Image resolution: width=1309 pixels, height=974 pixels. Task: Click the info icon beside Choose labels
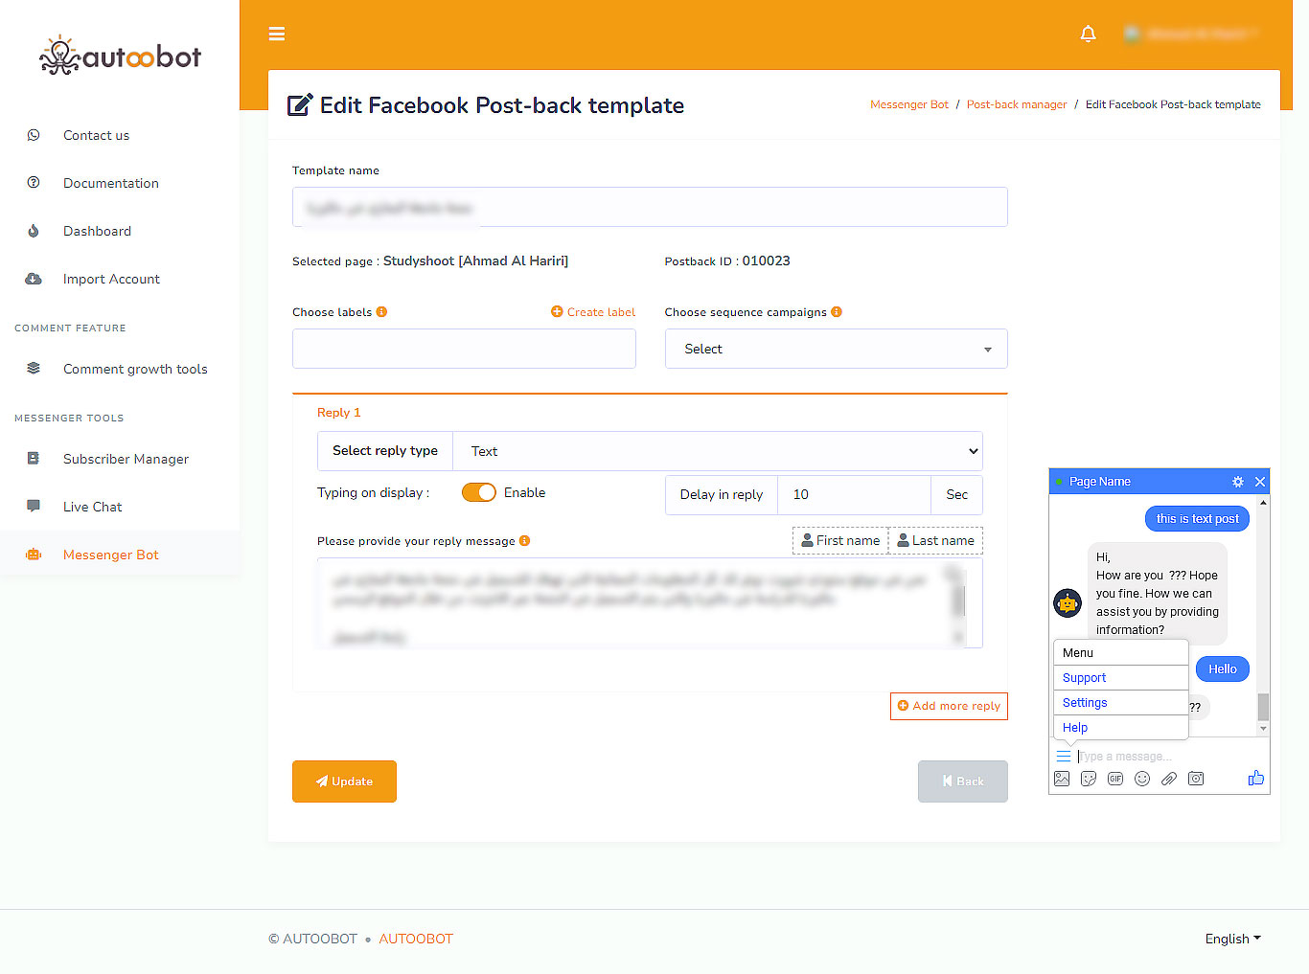pos(381,312)
